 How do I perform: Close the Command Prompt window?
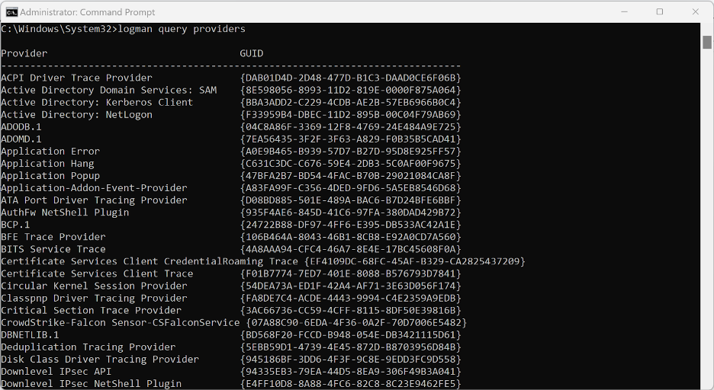(695, 11)
